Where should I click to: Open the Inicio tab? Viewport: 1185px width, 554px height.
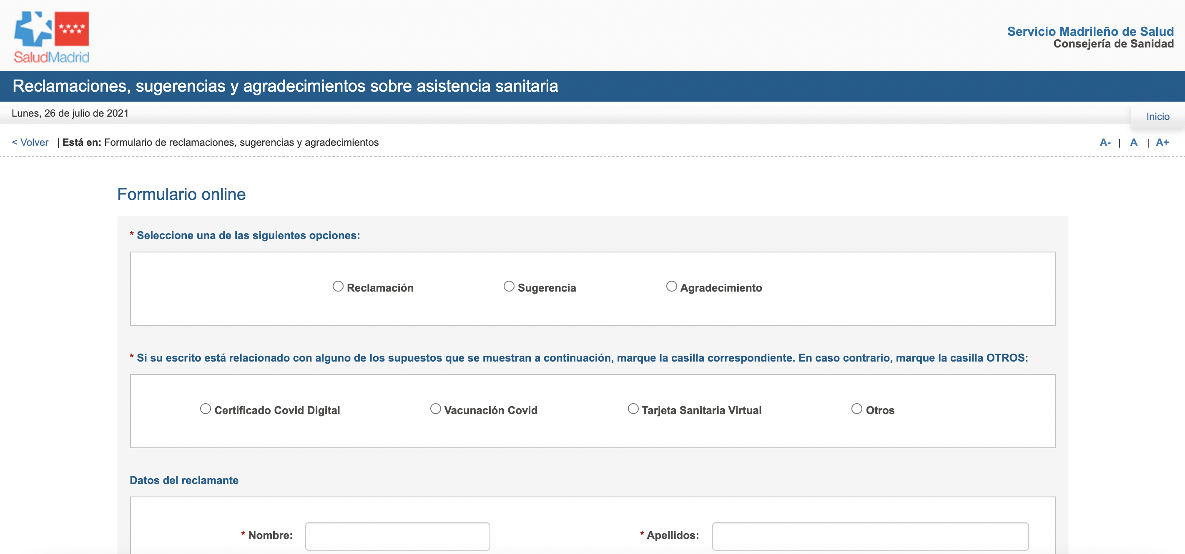click(1157, 117)
